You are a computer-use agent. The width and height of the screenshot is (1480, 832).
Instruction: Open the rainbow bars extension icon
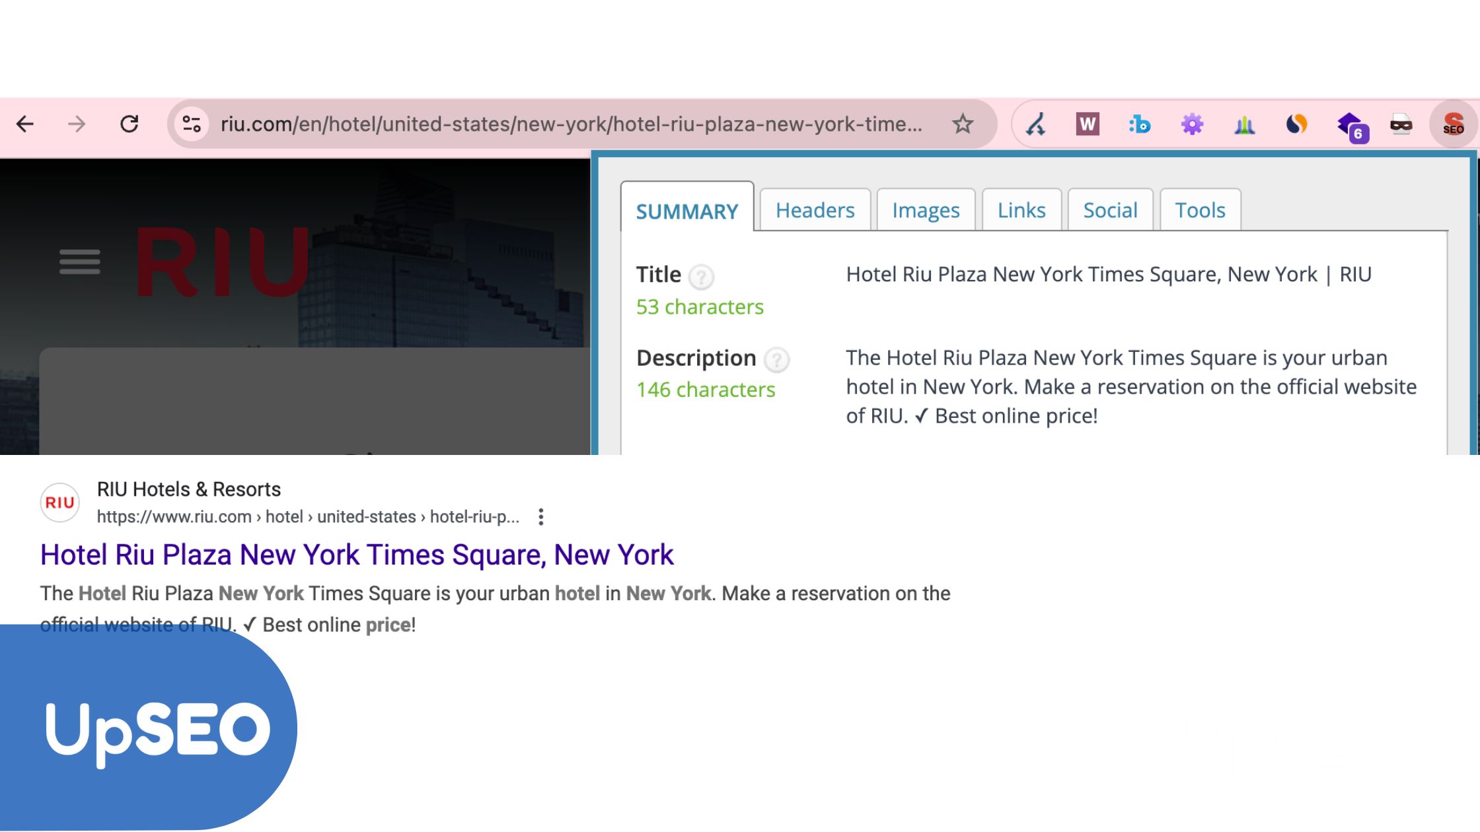click(x=1244, y=124)
